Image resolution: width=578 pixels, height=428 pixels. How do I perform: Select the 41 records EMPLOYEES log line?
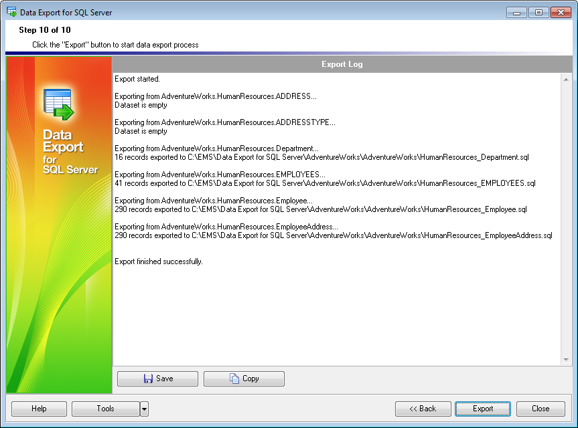[x=325, y=183]
